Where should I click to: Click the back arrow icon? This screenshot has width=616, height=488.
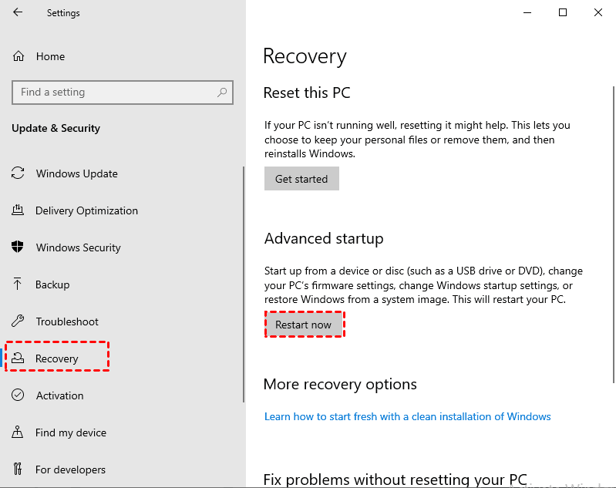[18, 13]
